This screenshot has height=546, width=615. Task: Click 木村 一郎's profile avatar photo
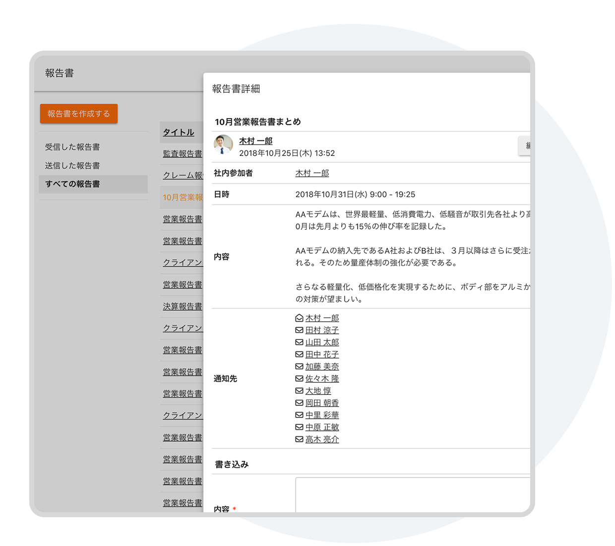[x=223, y=145]
